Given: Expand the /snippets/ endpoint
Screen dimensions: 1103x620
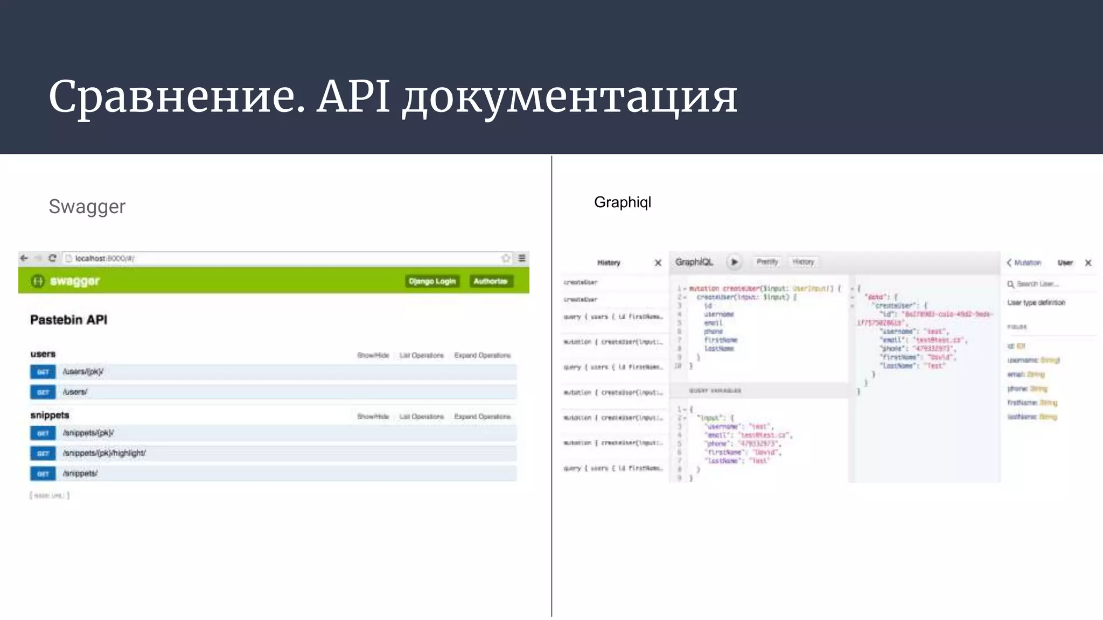Looking at the screenshot, I should point(274,474).
